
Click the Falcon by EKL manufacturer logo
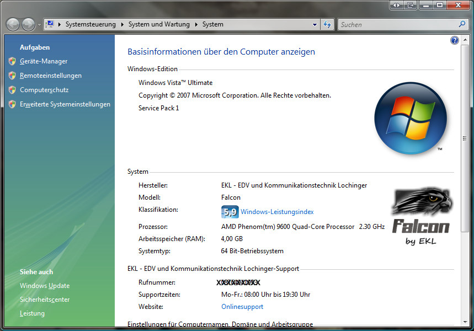(421, 216)
